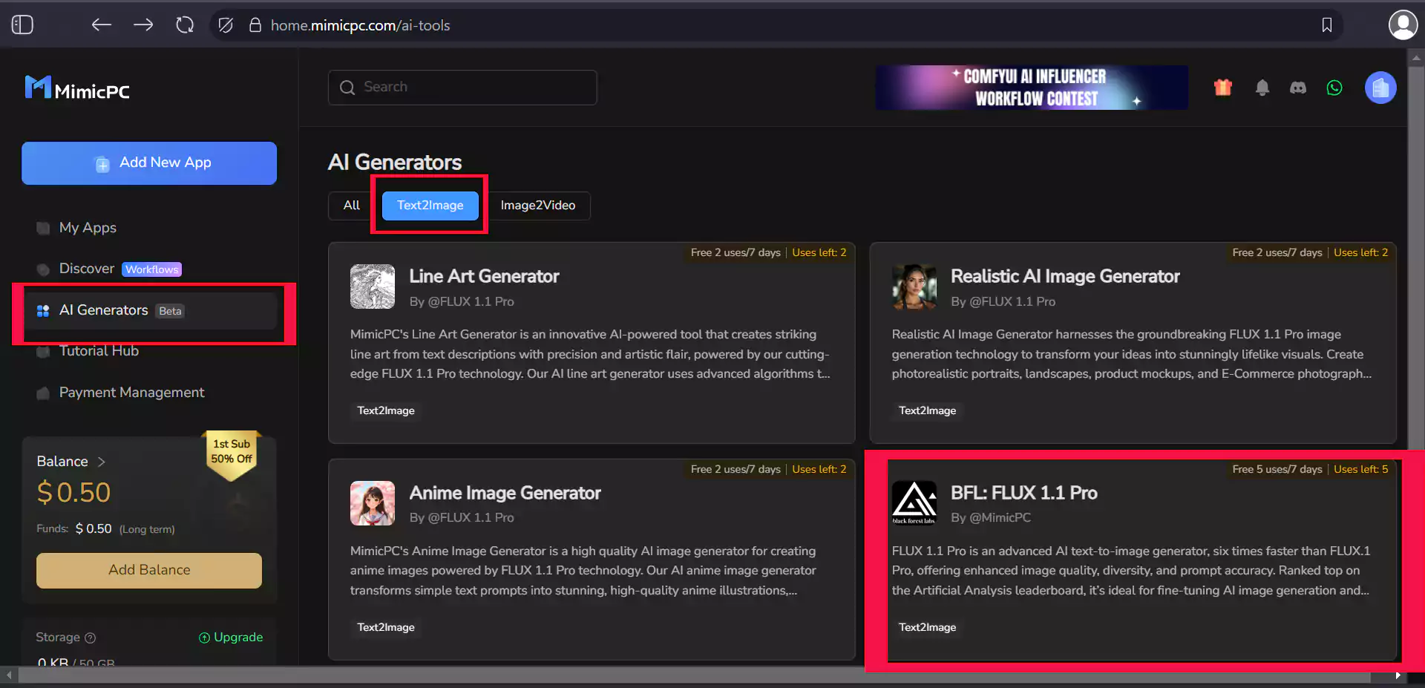Click the vertical scrollbar up arrow
This screenshot has width=1425, height=688.
tap(1416, 57)
